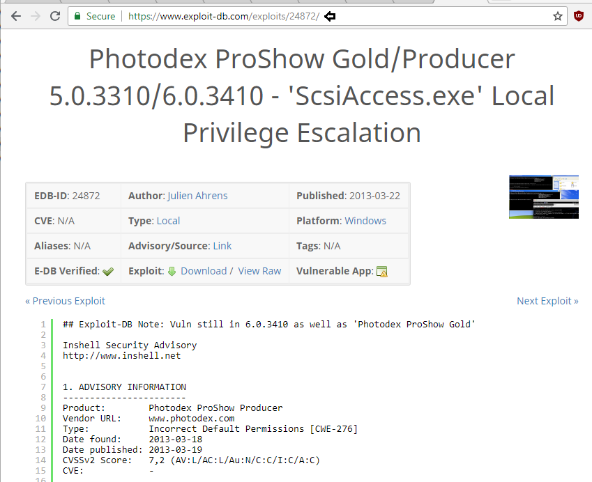Click the 'Incorrect Default Permissions [CWE-276]' line
The height and width of the screenshot is (482, 592).
210,429
